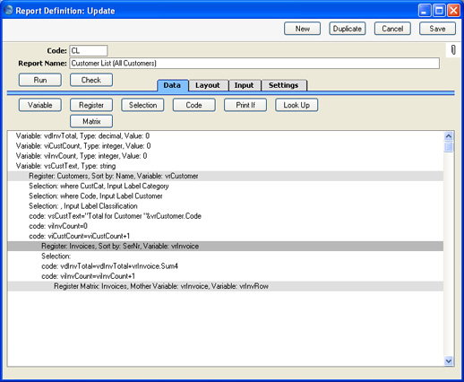Add a Print If condition
464x382 pixels.
[245, 105]
